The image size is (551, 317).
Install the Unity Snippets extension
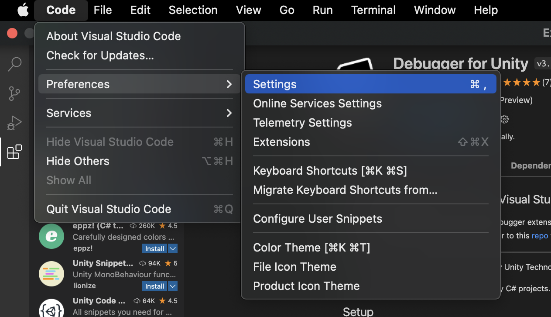coord(155,286)
